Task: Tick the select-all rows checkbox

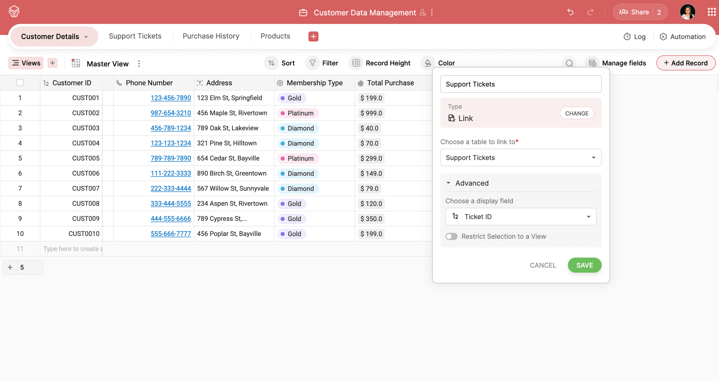Action: 20,82
